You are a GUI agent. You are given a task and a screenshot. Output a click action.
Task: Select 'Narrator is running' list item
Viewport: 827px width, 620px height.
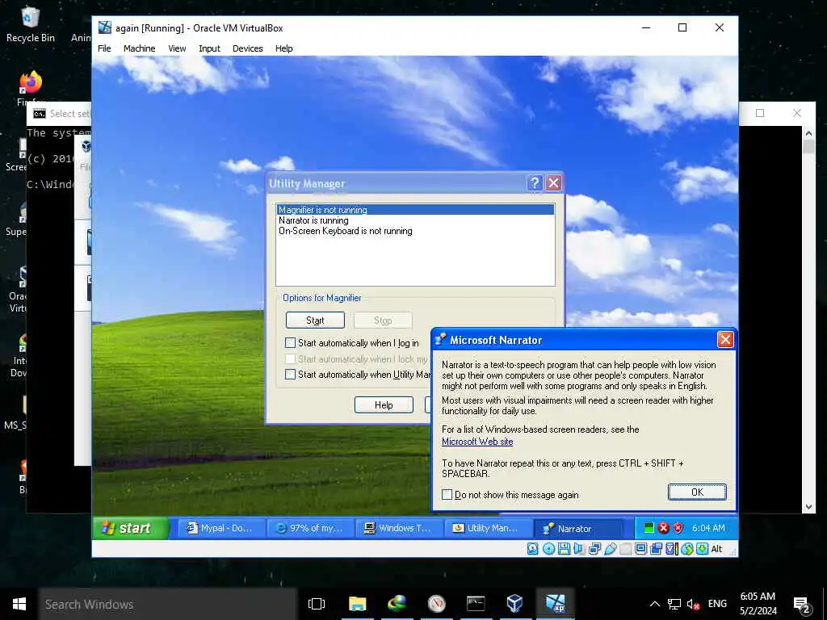[415, 220]
